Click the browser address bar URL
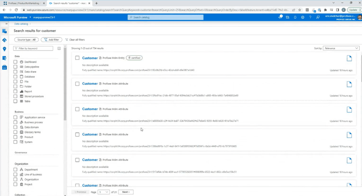Viewport: 362px width, 196px height. coord(158,10)
